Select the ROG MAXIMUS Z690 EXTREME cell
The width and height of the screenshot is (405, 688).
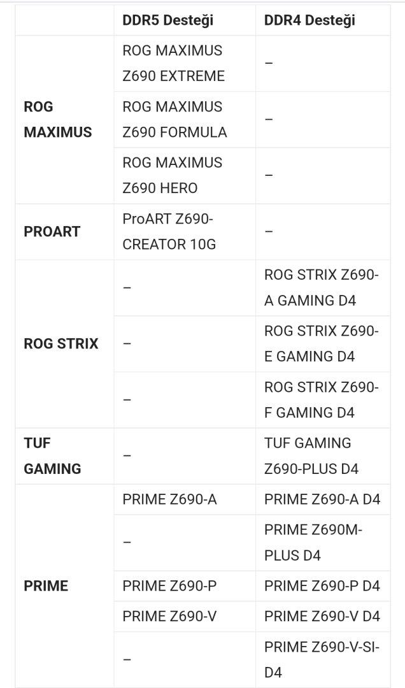[173, 63]
